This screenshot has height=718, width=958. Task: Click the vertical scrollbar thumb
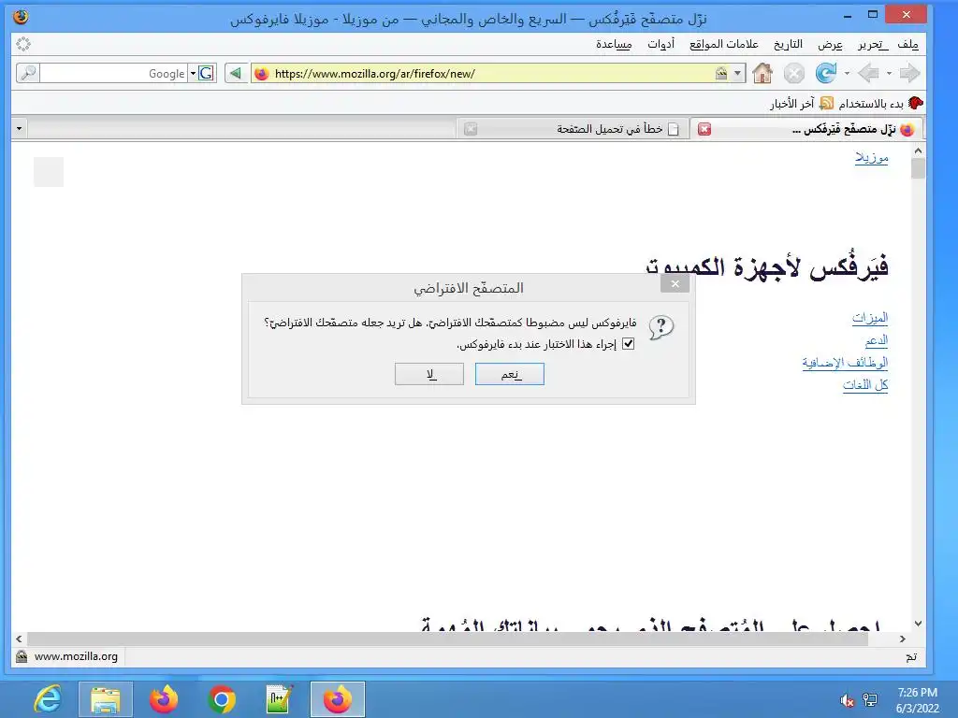click(918, 168)
